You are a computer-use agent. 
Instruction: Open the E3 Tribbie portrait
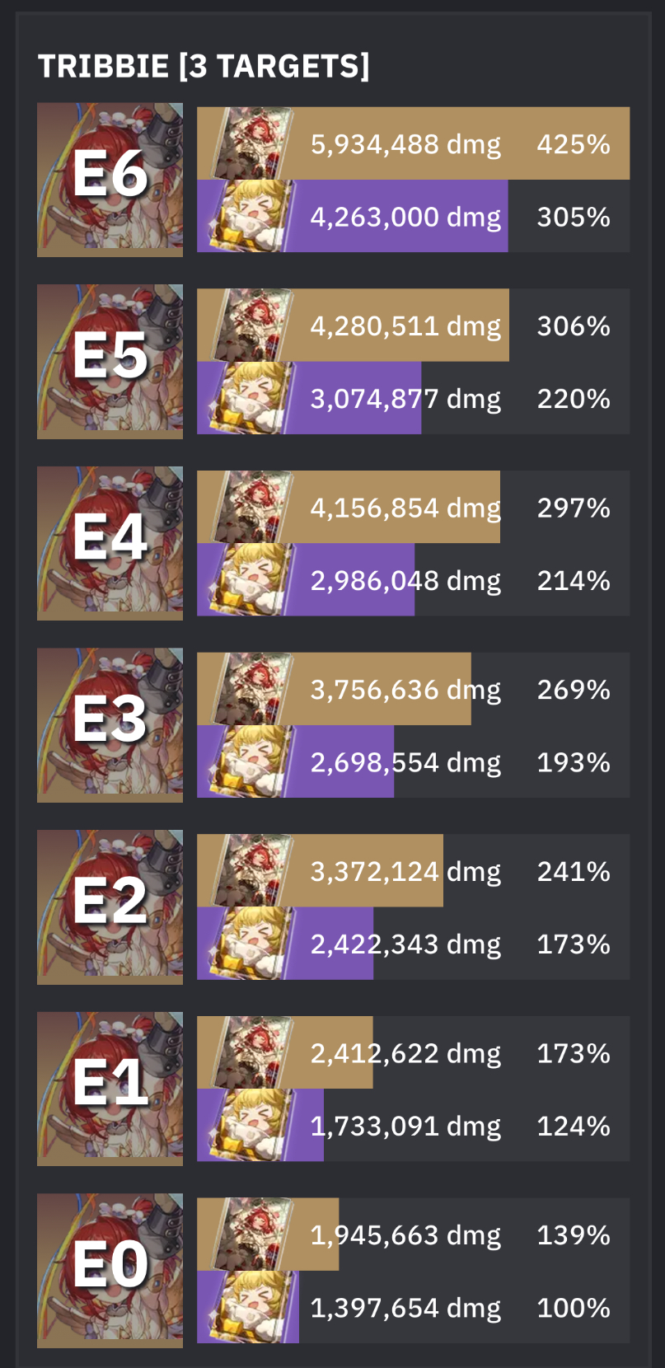tap(110, 725)
